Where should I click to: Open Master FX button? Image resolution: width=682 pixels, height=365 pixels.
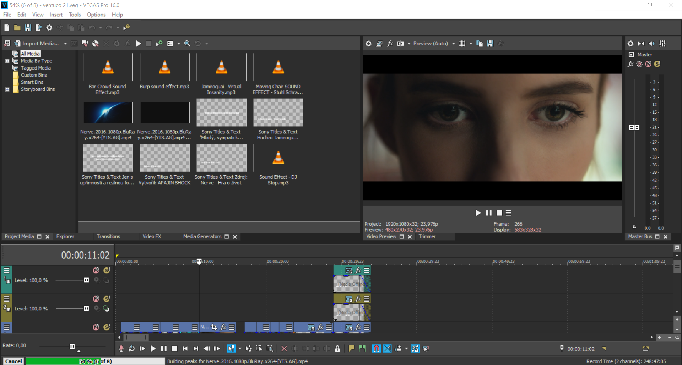point(630,64)
